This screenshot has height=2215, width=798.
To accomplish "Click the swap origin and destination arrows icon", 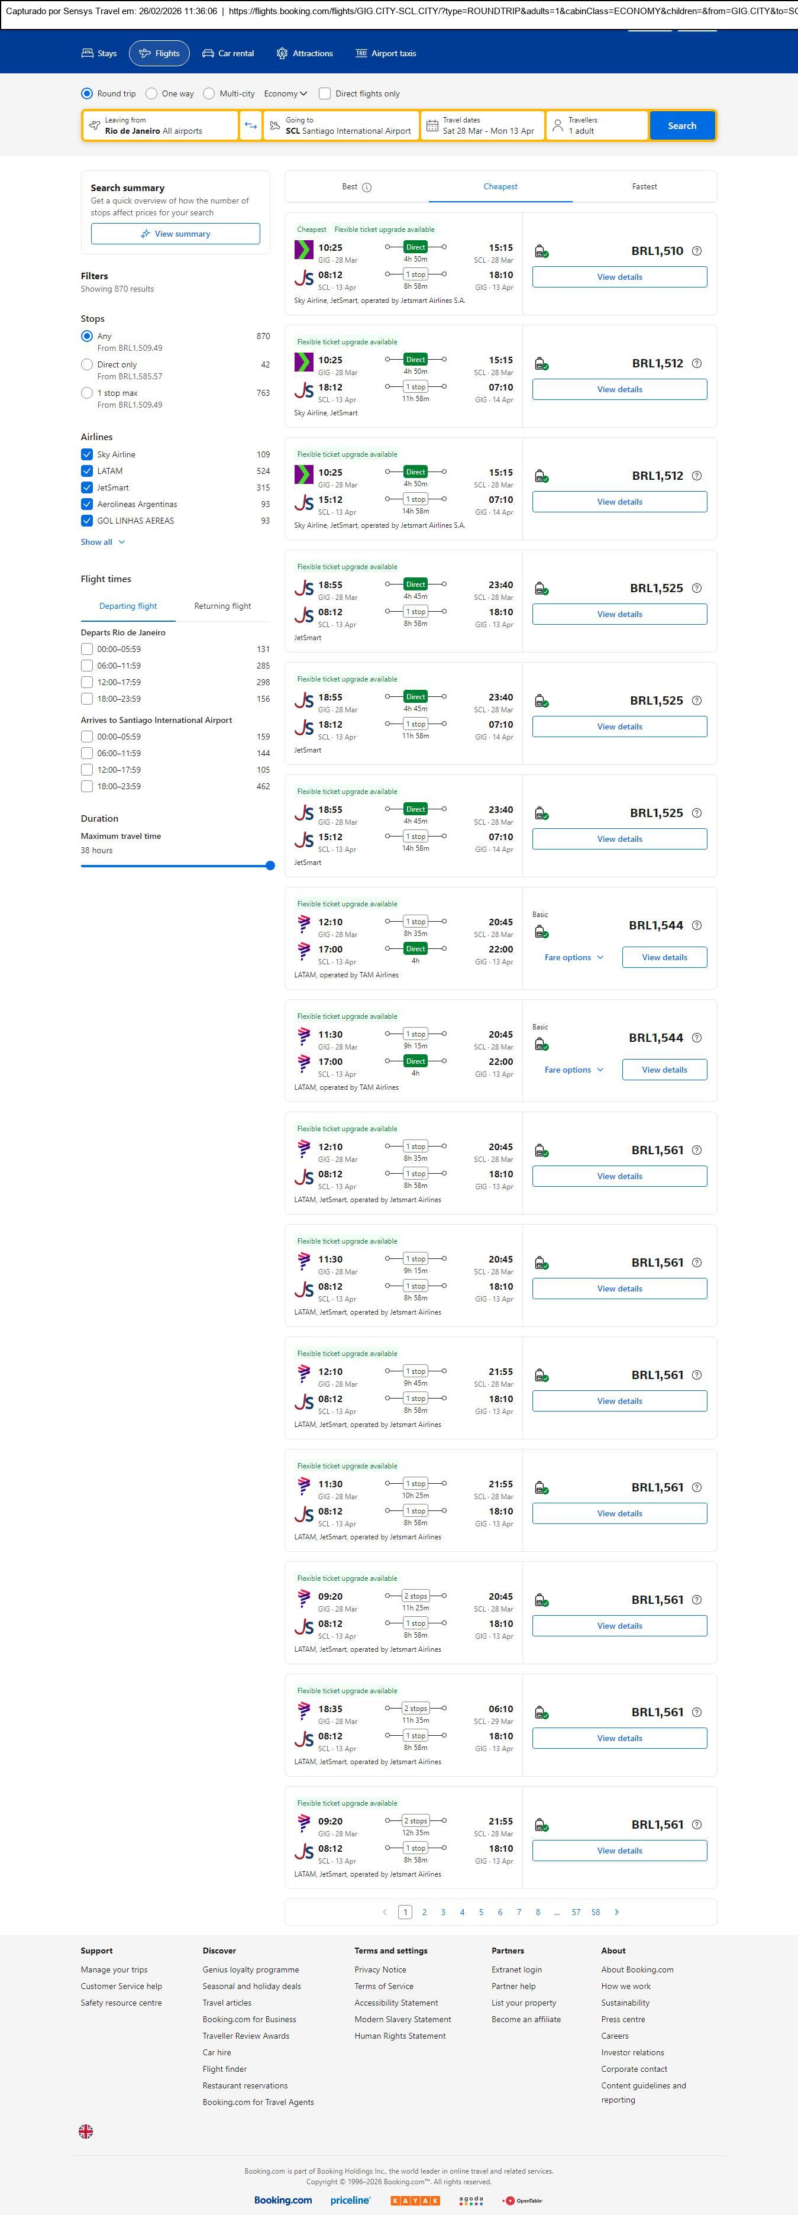I will (x=250, y=125).
